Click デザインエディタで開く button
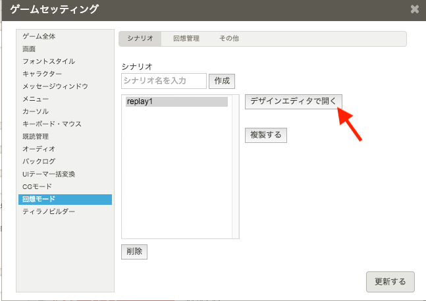This screenshot has width=426, height=301. click(x=293, y=101)
